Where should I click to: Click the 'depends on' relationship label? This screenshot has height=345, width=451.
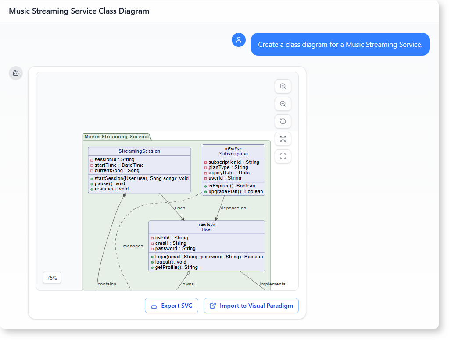pos(233,208)
